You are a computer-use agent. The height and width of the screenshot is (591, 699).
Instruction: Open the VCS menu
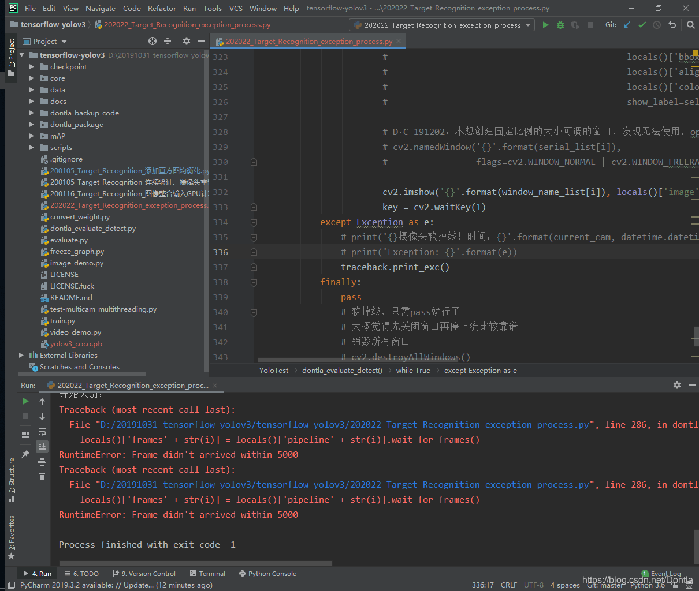(x=236, y=8)
